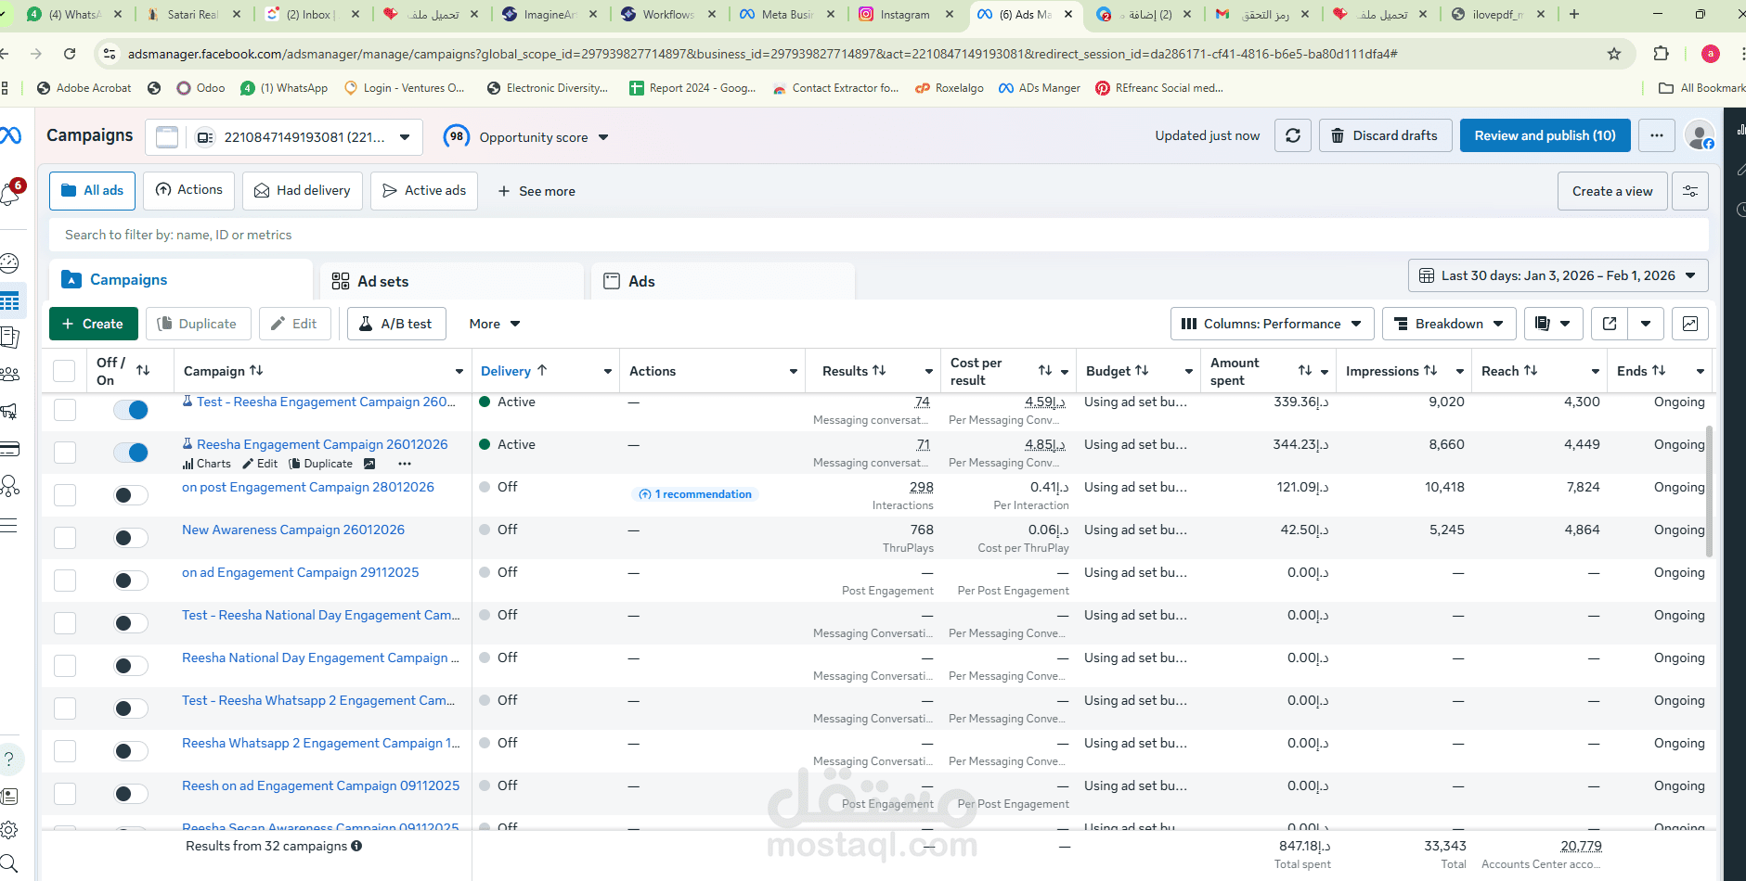Enable New Awareness Campaign 26012026 toggle
1746x881 pixels.
(131, 538)
